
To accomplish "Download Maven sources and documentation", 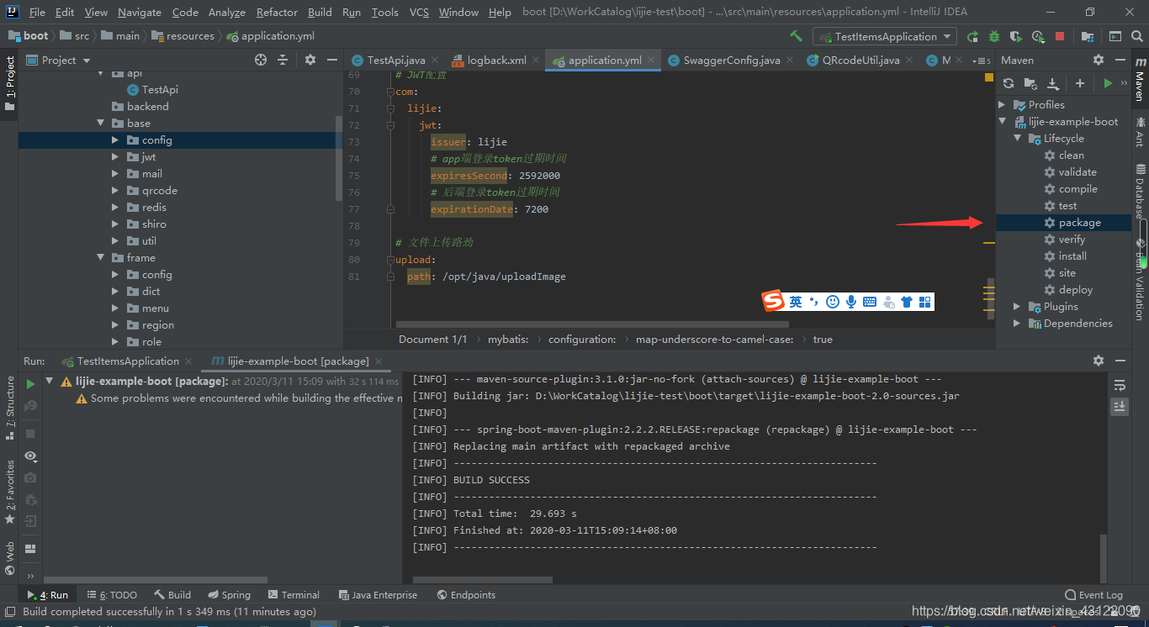I will click(x=1052, y=83).
